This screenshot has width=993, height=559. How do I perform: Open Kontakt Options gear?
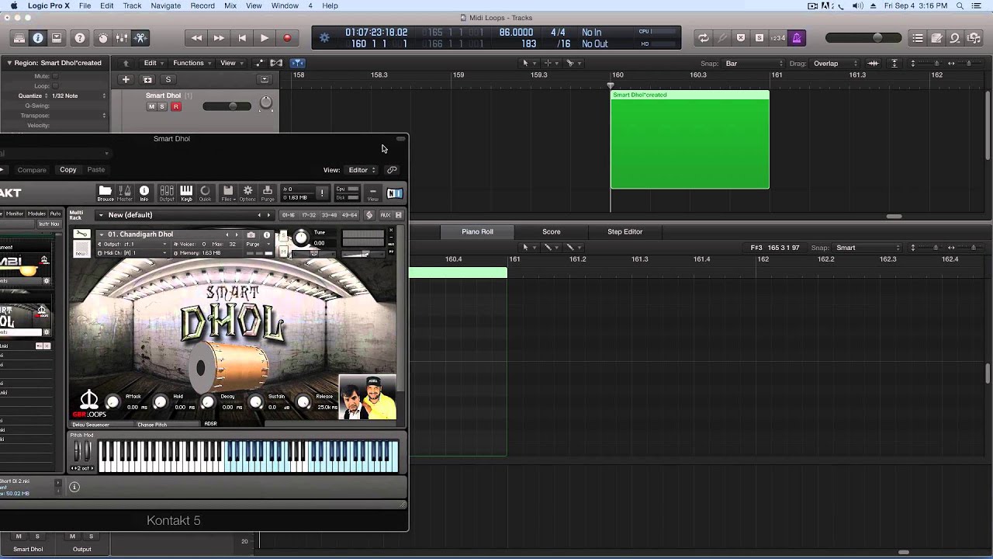coord(247,193)
